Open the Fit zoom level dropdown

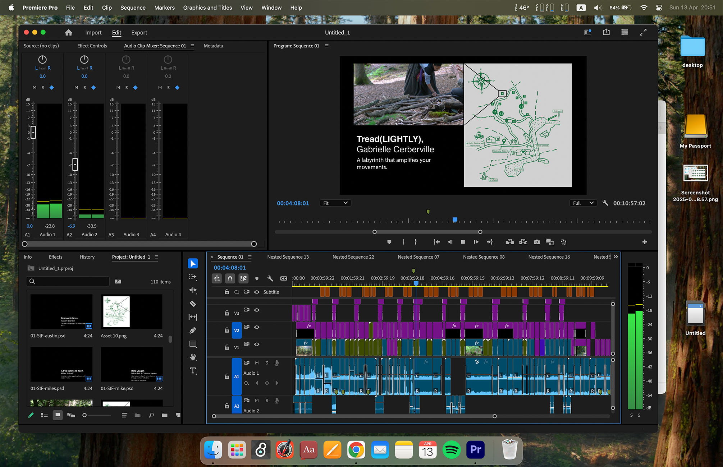click(x=335, y=203)
